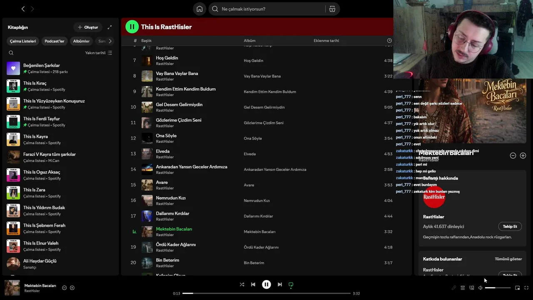Click the playing equalizer indicator on Mektebin Bacaları row
Image resolution: width=533 pixels, height=300 pixels.
(x=134, y=232)
